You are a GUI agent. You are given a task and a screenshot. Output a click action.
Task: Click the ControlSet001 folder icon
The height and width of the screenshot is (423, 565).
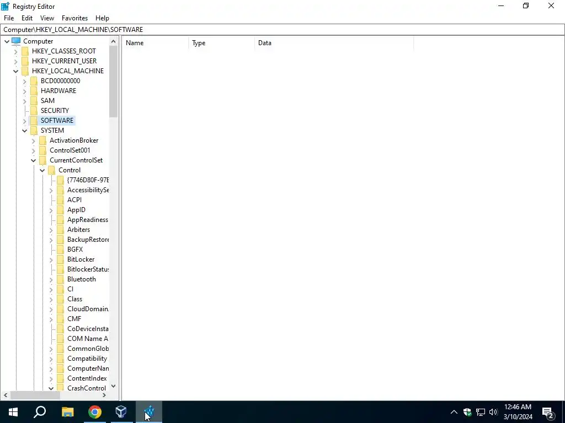(x=42, y=150)
